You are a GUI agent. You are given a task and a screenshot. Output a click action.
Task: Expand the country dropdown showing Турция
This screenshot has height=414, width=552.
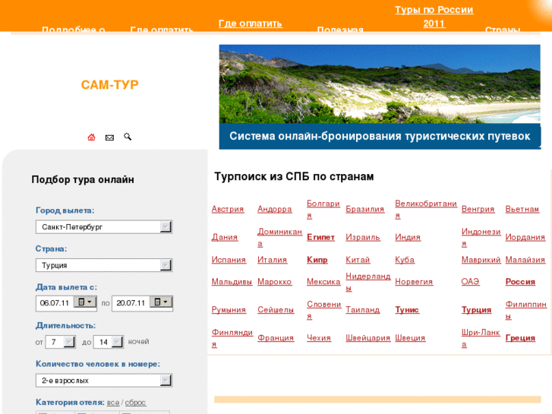(166, 265)
